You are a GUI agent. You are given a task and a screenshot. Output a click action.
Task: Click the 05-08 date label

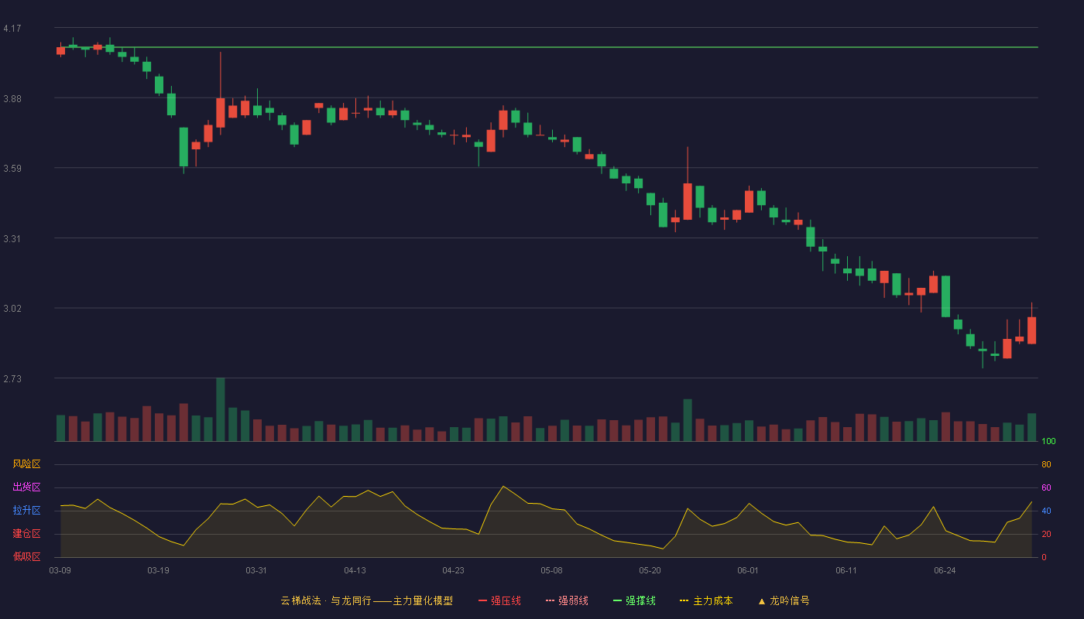coord(551,570)
